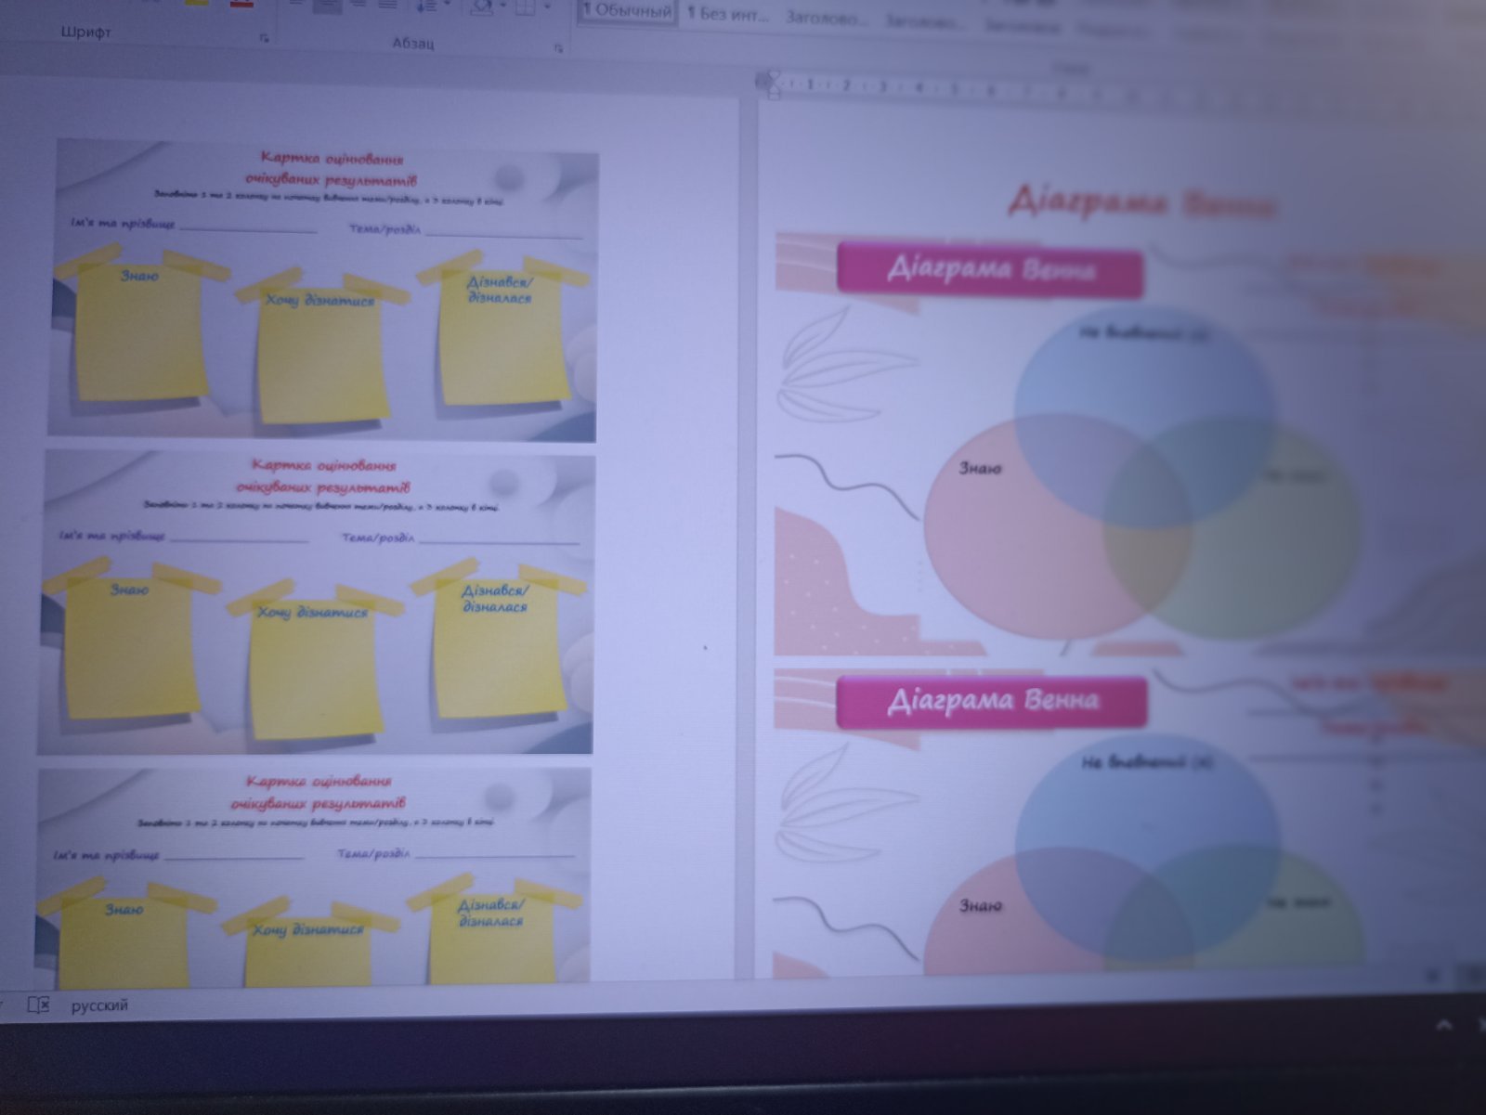Click the red font color swatch
This screenshot has height=1115, width=1486.
tap(241, 4)
